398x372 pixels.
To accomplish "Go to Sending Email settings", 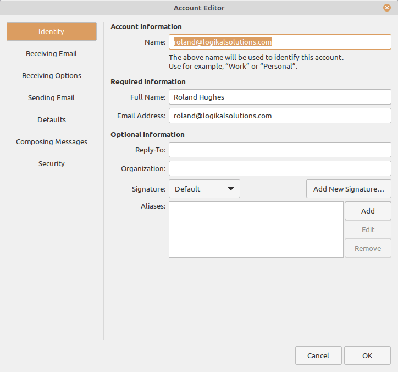I will [51, 97].
